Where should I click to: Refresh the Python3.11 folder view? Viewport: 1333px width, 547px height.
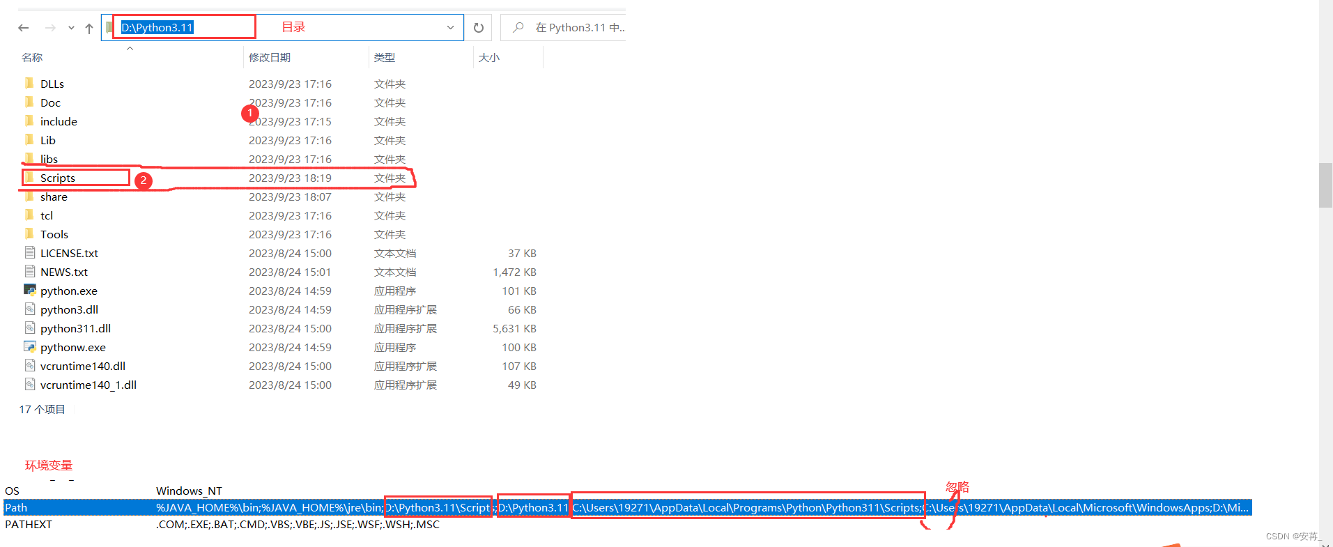pyautogui.click(x=479, y=27)
